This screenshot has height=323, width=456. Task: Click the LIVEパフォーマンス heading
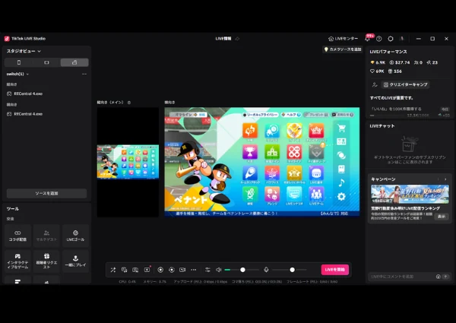coord(388,52)
